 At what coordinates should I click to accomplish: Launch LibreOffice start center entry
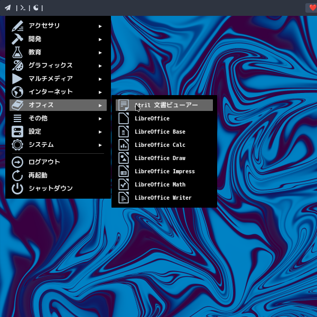[164, 118]
